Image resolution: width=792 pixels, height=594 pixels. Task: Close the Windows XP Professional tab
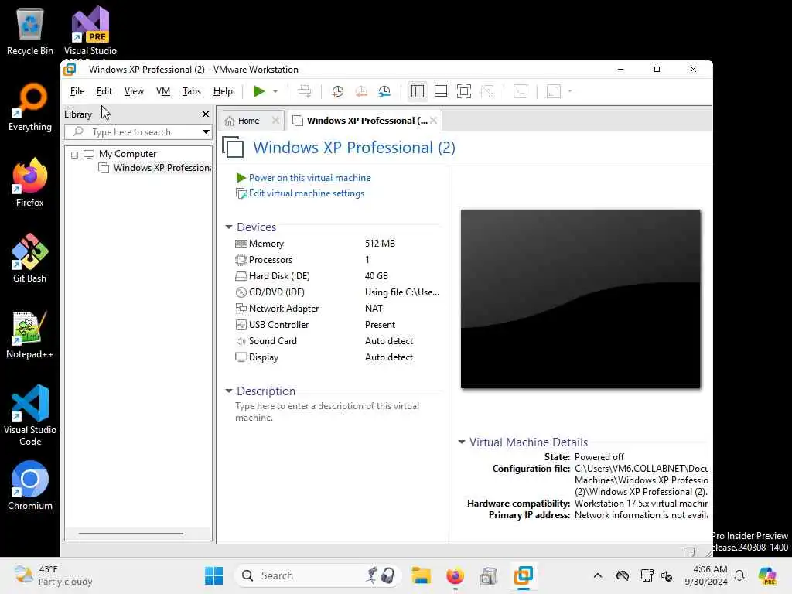[x=433, y=120]
